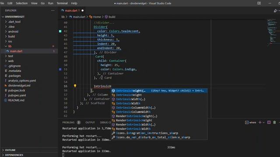Image resolution: width=280 pixels, height=157 pixels.
Task: Select IntrinsicHeight class suggestion
Action: (159, 95)
